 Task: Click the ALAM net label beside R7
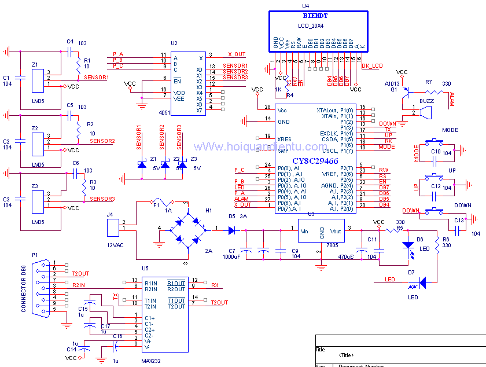[x=452, y=99]
